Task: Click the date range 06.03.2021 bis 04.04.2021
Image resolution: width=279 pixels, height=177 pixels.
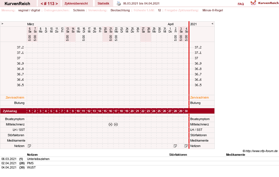Action: [x=141, y=3]
